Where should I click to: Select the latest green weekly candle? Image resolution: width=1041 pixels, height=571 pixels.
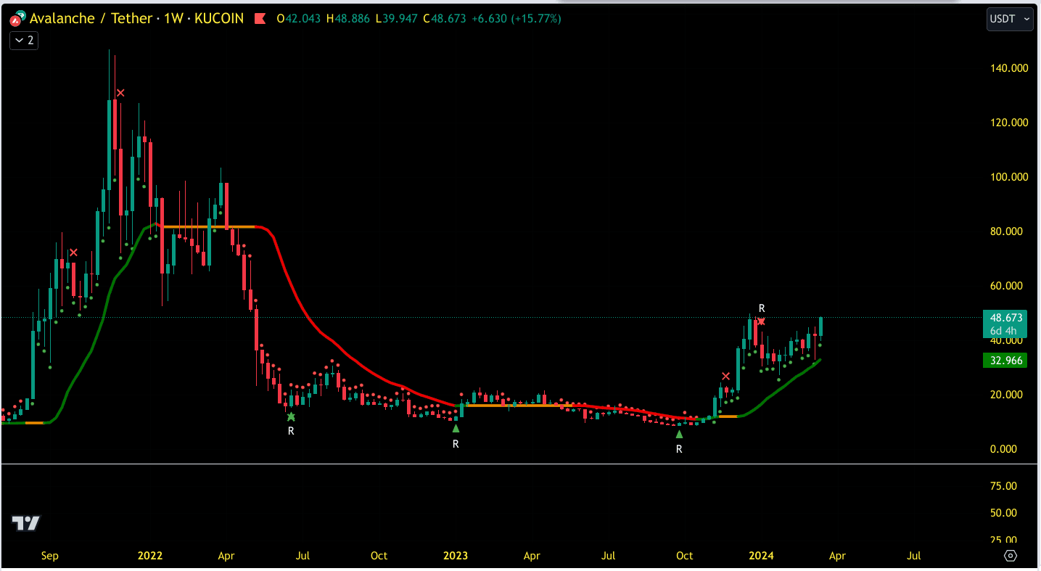(820, 326)
